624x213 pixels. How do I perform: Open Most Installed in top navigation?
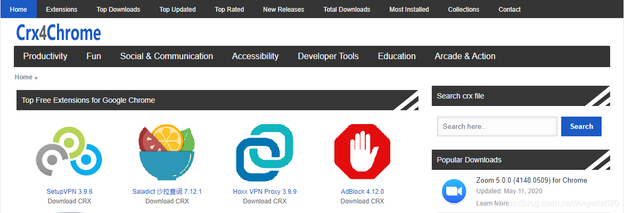click(409, 9)
